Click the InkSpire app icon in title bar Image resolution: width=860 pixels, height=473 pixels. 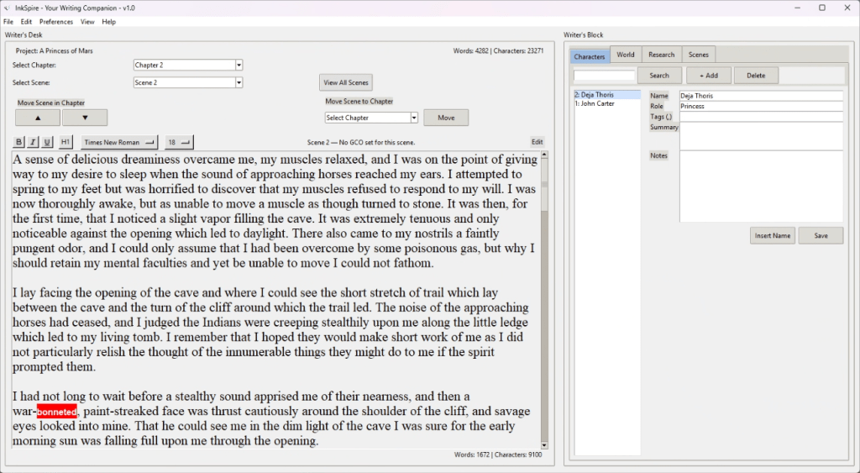[8, 8]
